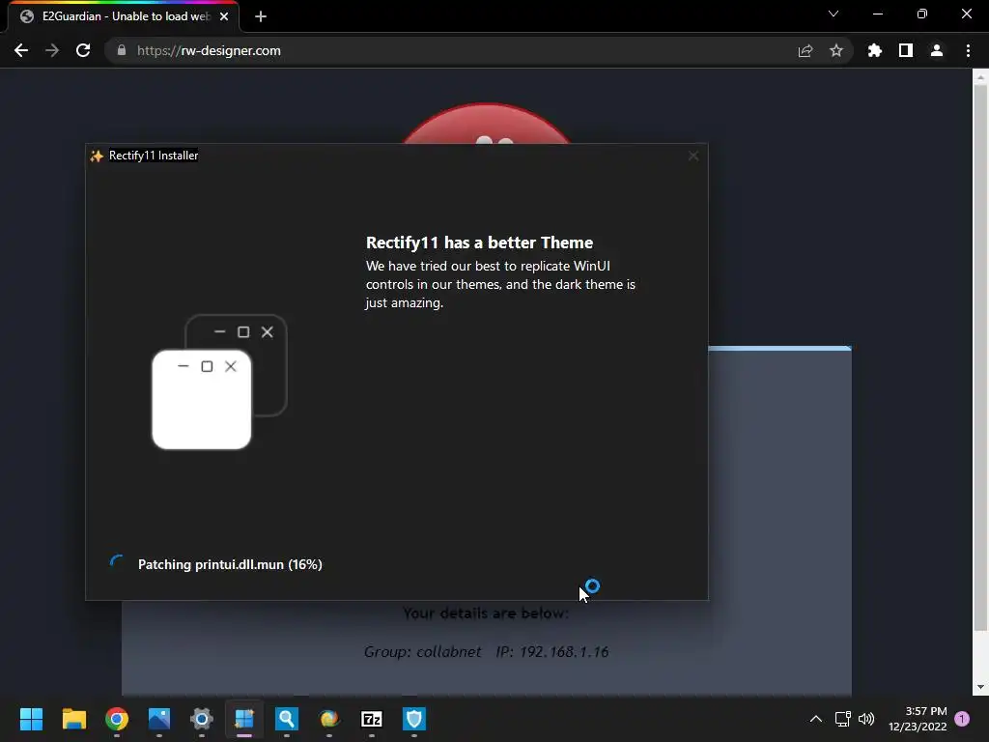Click scrollbar down arrow in Chrome

click(x=980, y=687)
